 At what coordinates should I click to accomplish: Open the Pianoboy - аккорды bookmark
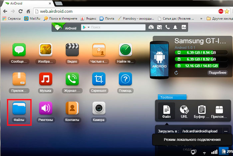point(136,19)
